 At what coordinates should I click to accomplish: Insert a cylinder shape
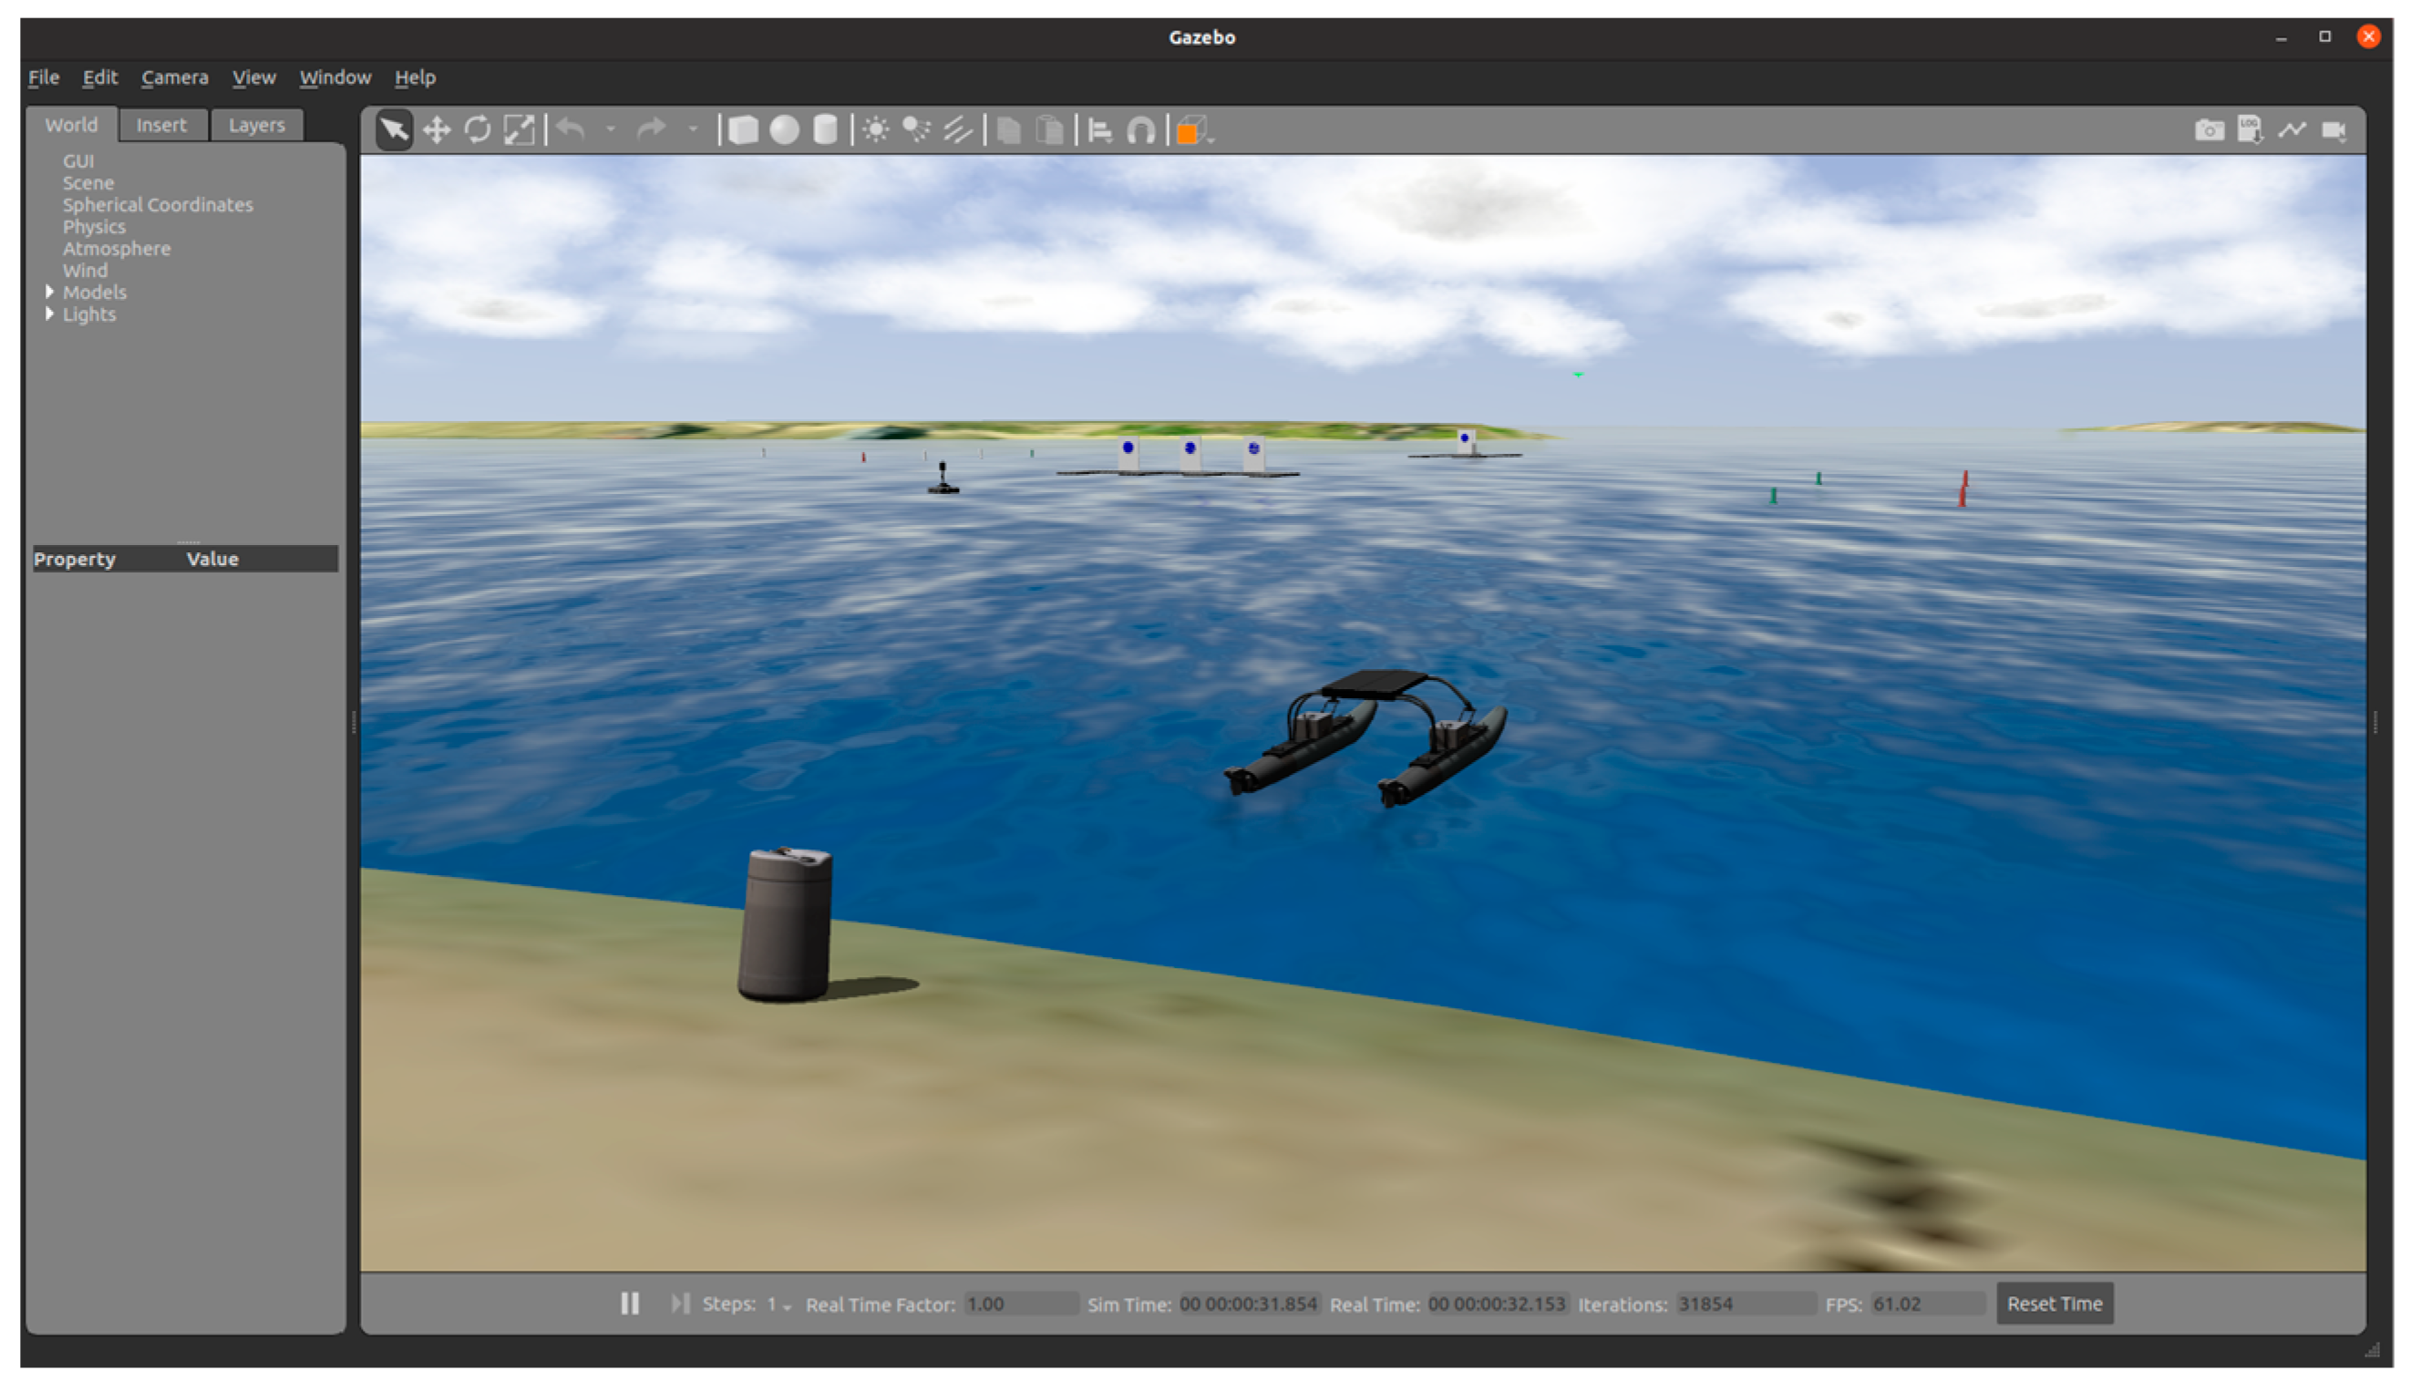pos(825,130)
